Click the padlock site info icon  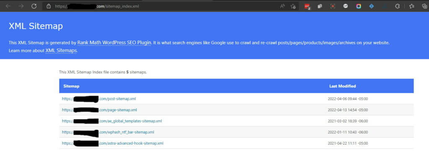49,6
